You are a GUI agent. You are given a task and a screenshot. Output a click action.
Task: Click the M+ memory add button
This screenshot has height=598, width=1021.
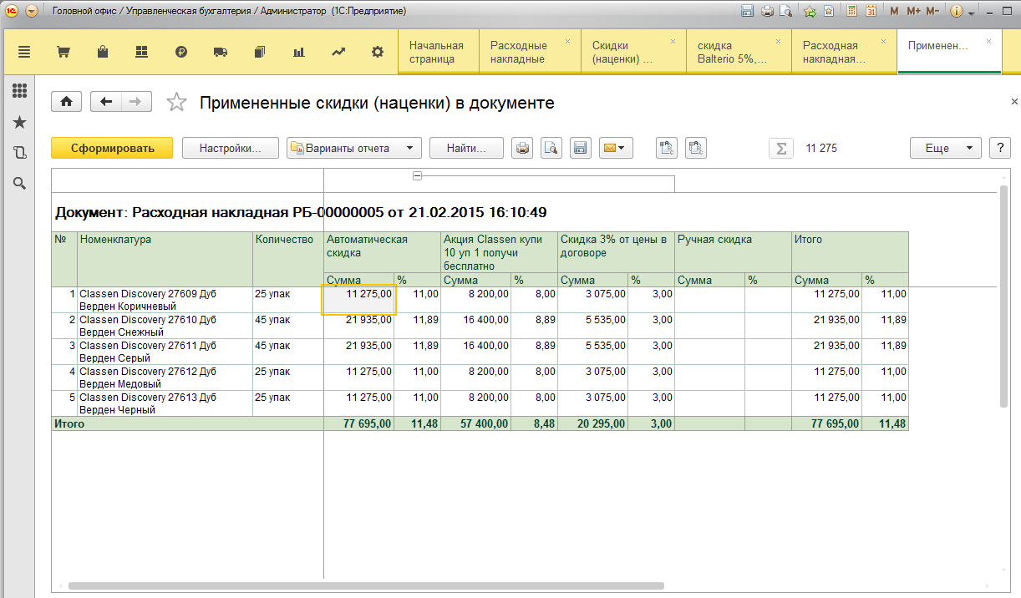pos(913,12)
